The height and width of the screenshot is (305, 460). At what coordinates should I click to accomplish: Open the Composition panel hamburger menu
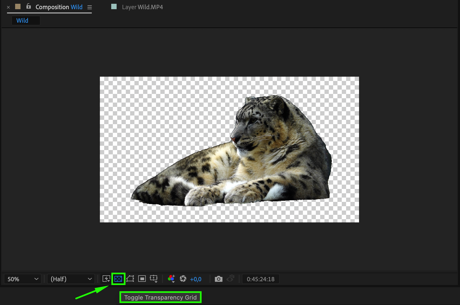pos(90,7)
